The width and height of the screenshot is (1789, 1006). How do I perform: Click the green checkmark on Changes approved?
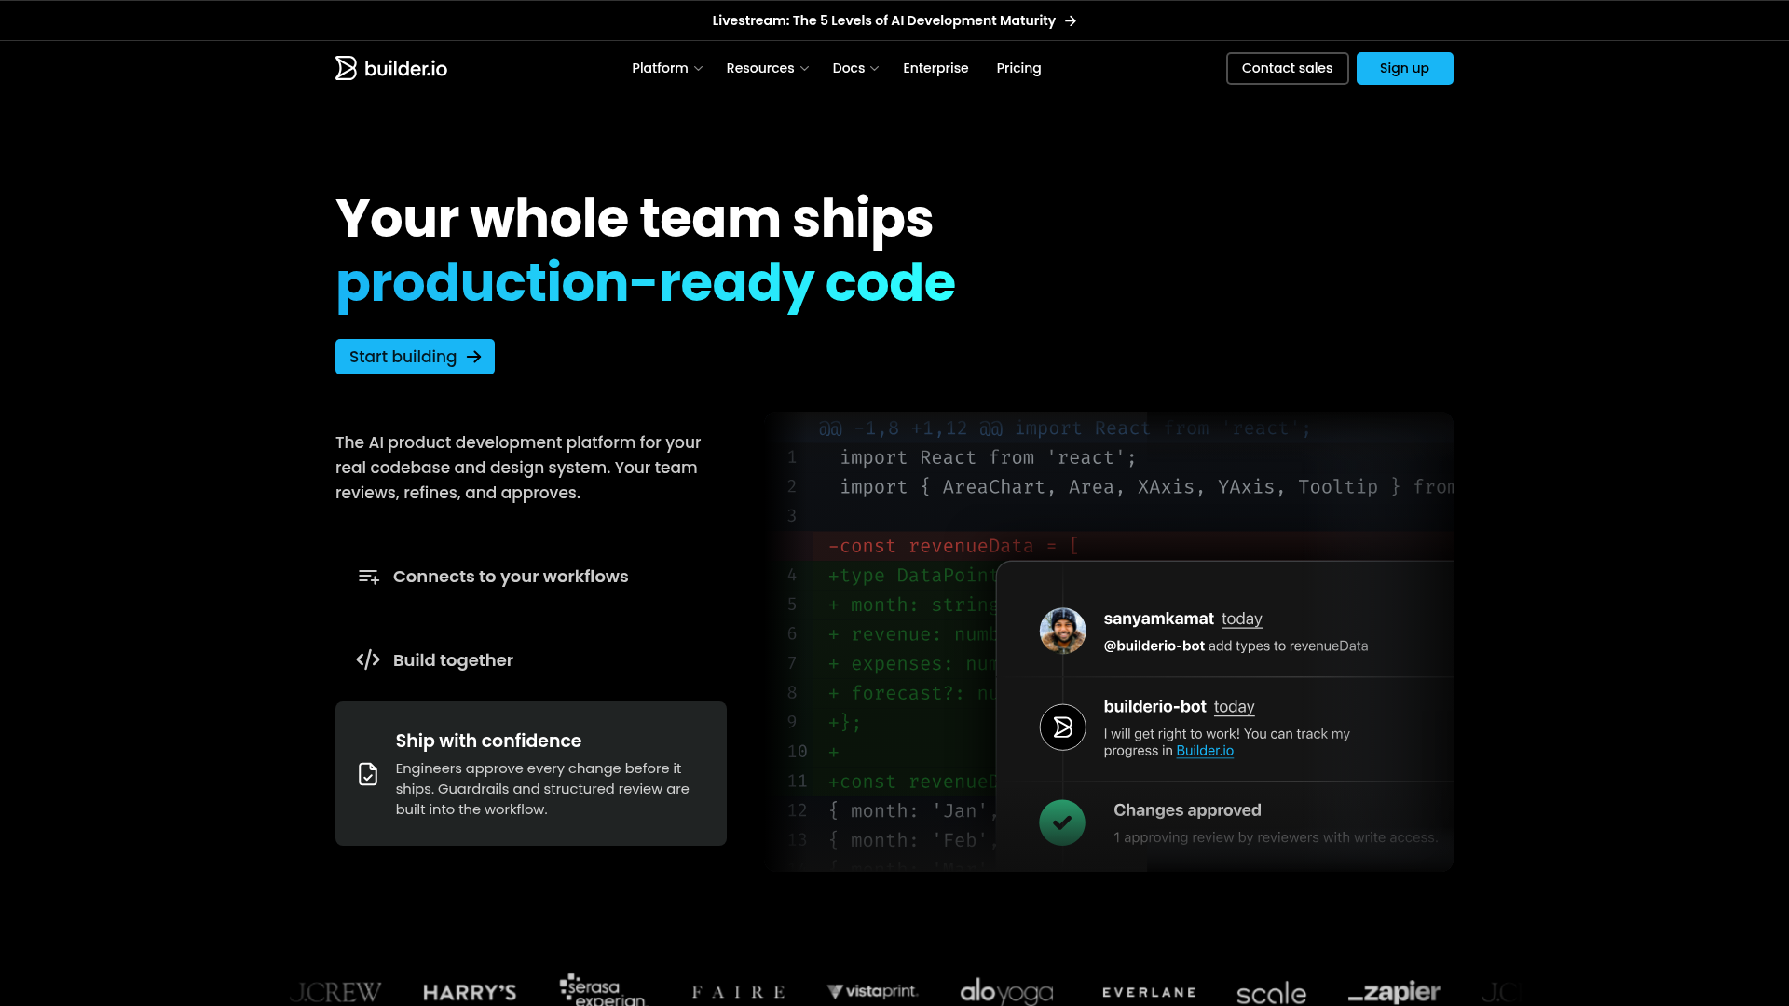(1062, 822)
